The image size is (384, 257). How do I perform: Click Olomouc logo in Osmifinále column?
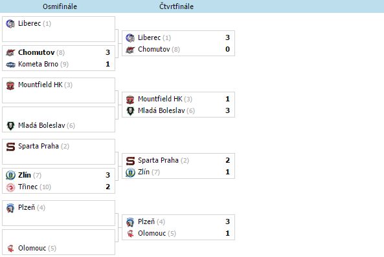[10, 249]
